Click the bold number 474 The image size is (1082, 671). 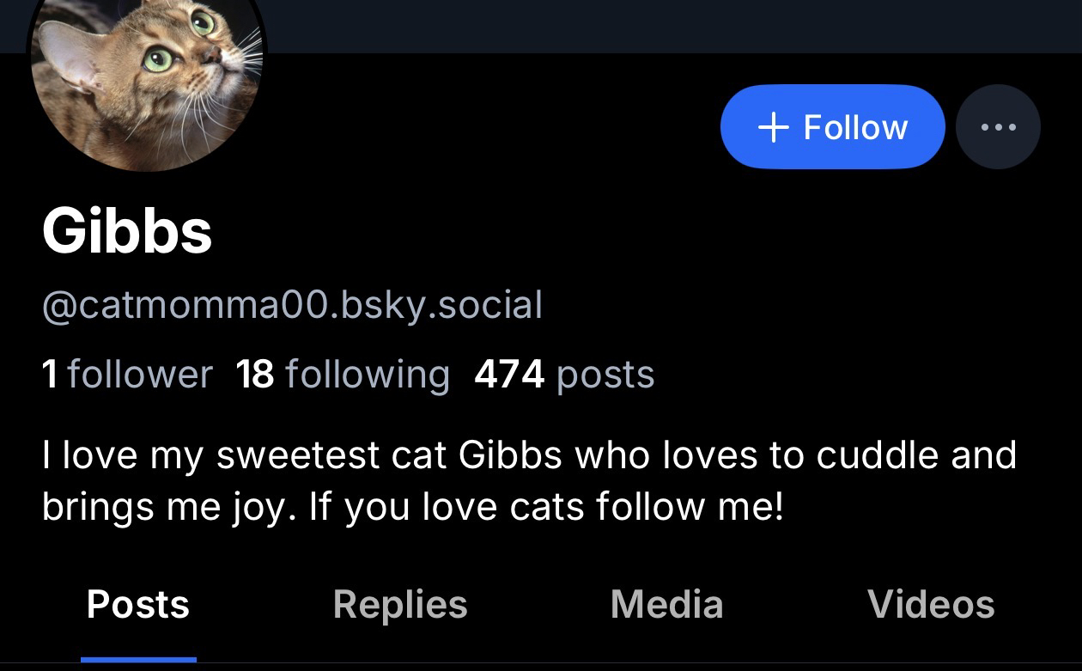[509, 374]
